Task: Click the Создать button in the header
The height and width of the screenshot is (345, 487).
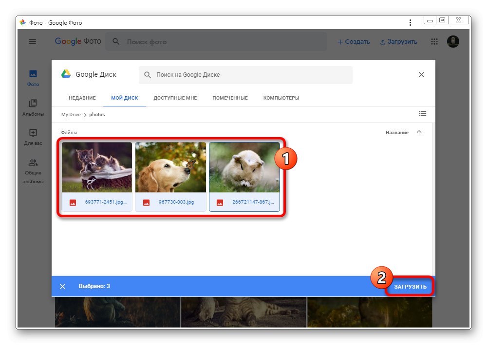Action: 354,42
